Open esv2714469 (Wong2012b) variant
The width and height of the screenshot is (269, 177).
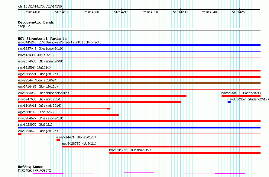pyautogui.click(x=38, y=87)
